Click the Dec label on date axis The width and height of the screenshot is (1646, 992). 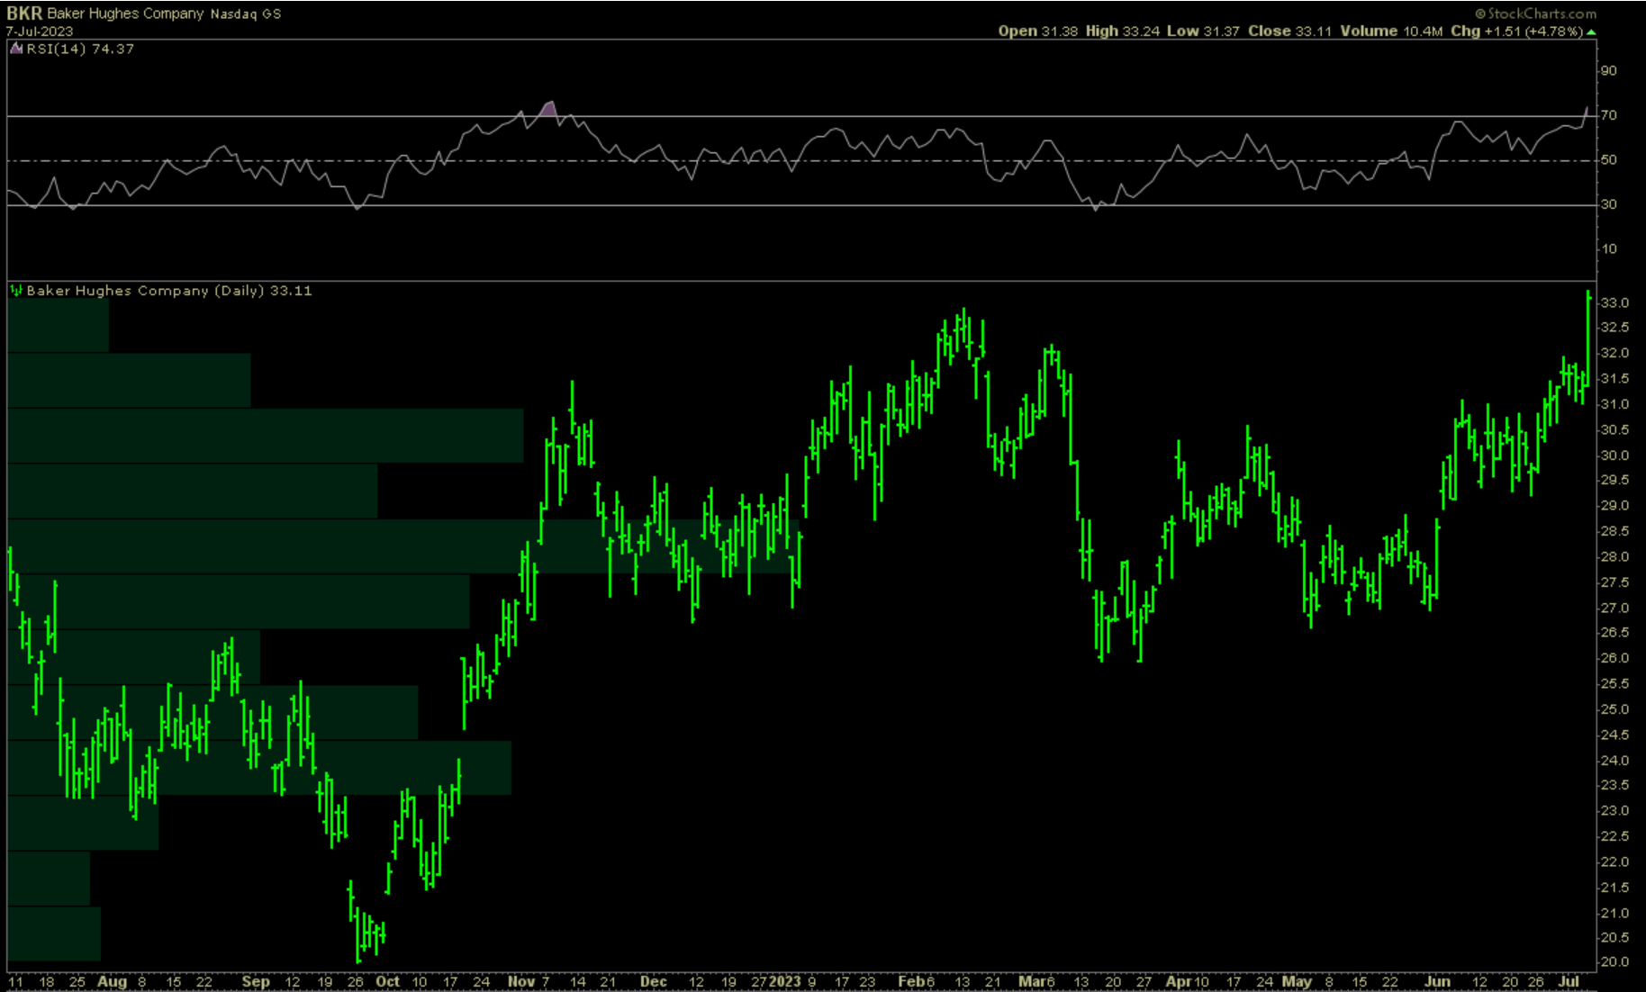point(653,981)
